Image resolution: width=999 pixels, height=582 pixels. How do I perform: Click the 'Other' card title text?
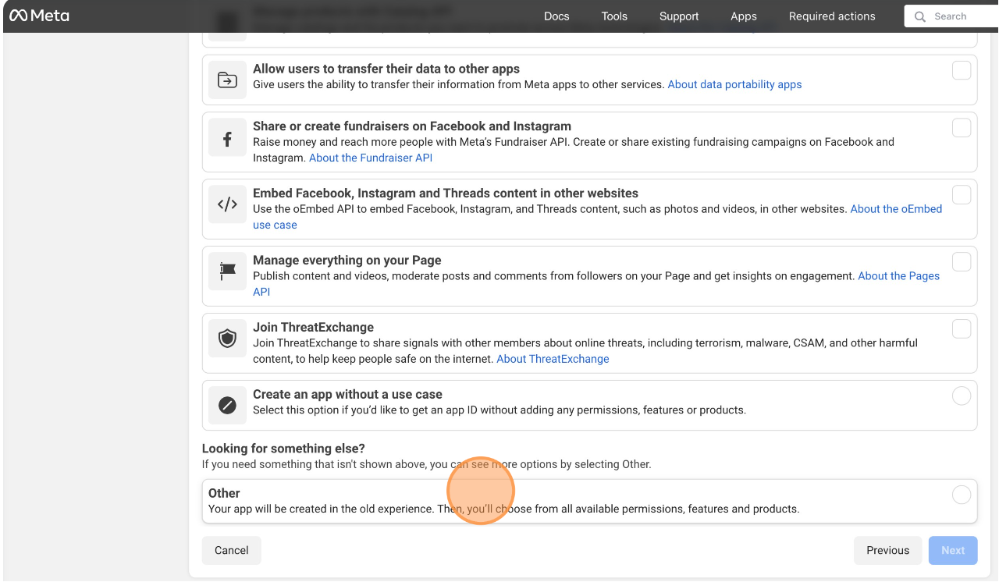[x=224, y=493]
